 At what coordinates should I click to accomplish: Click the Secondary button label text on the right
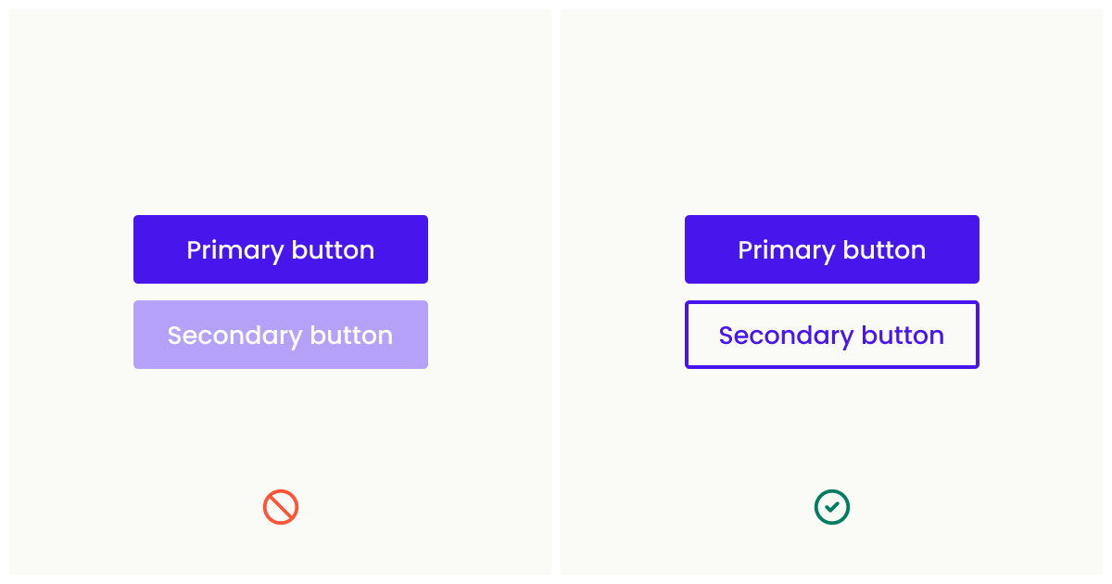(x=831, y=335)
